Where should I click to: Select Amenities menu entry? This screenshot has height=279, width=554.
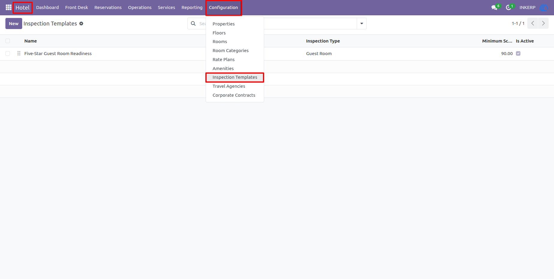[235, 69]
